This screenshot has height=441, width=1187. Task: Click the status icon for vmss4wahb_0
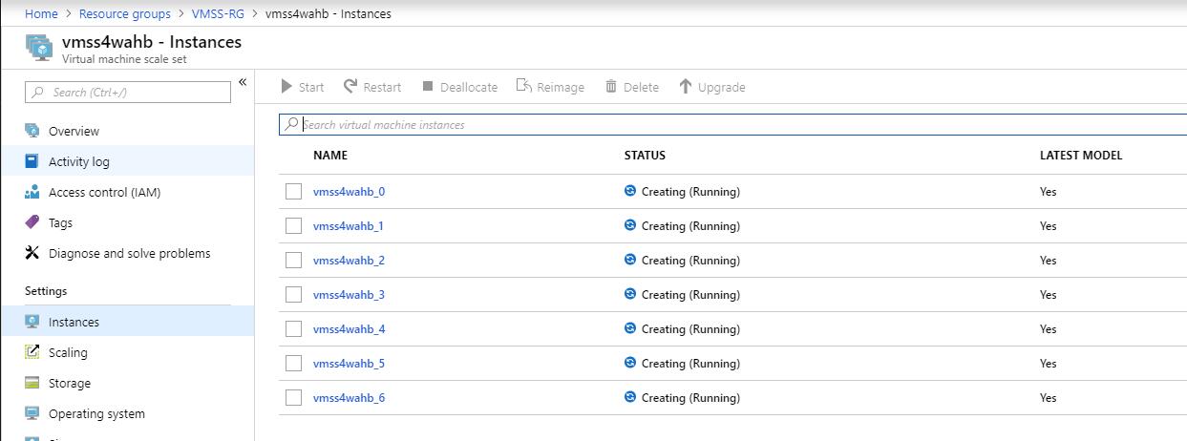click(630, 191)
